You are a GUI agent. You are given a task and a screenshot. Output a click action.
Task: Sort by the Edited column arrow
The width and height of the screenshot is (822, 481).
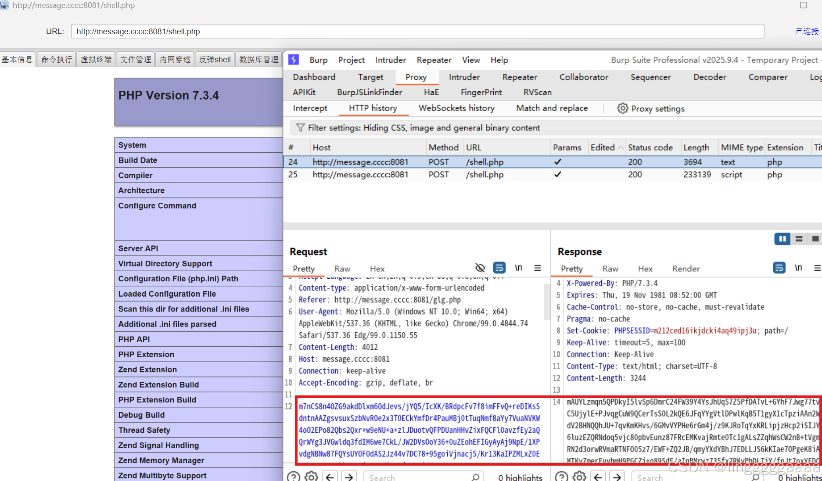pos(620,148)
